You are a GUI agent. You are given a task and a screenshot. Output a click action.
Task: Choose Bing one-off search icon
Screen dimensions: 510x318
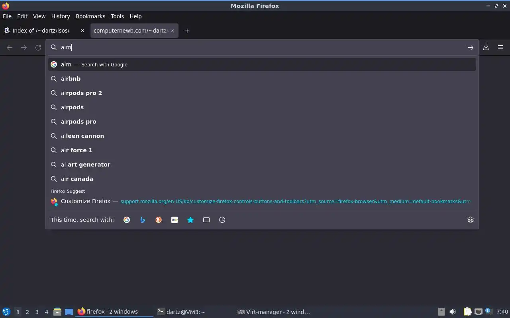143,220
